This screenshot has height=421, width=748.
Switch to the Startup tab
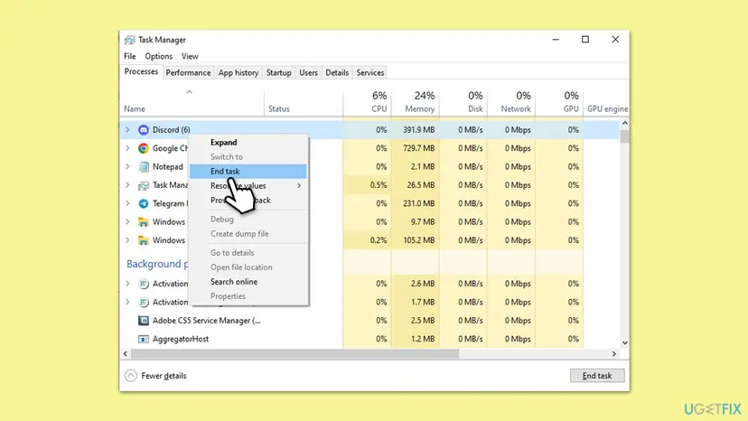tap(278, 72)
